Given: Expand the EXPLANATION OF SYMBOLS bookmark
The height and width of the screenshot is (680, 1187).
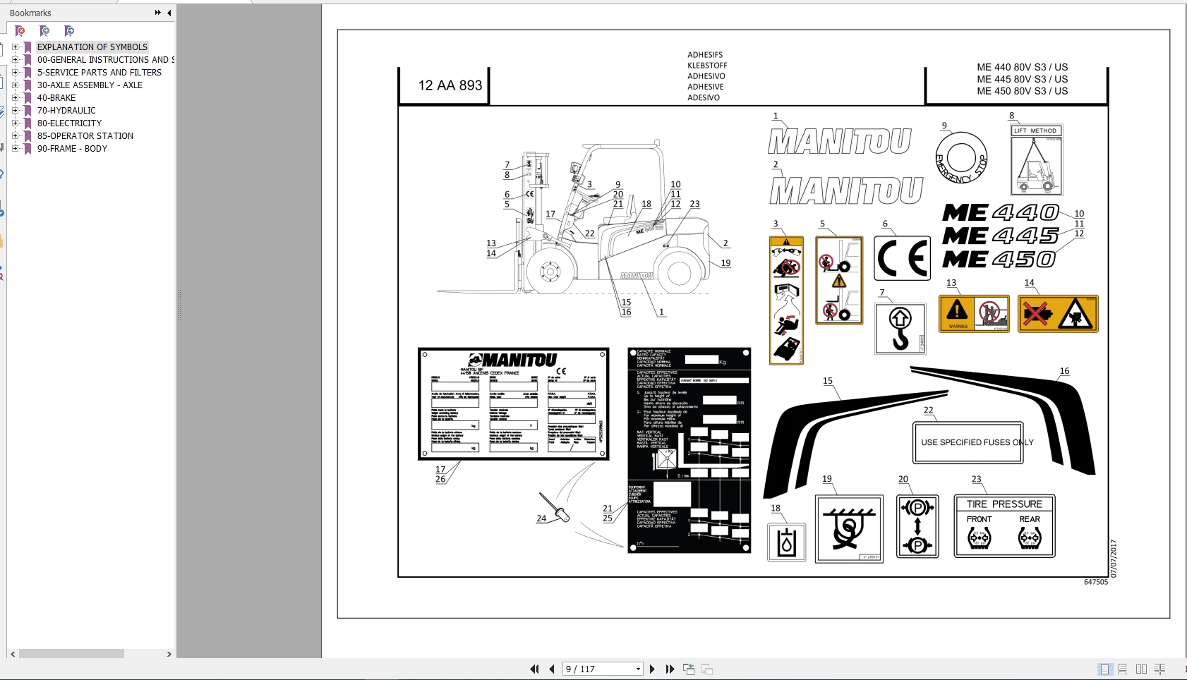Looking at the screenshot, I should coord(15,47).
